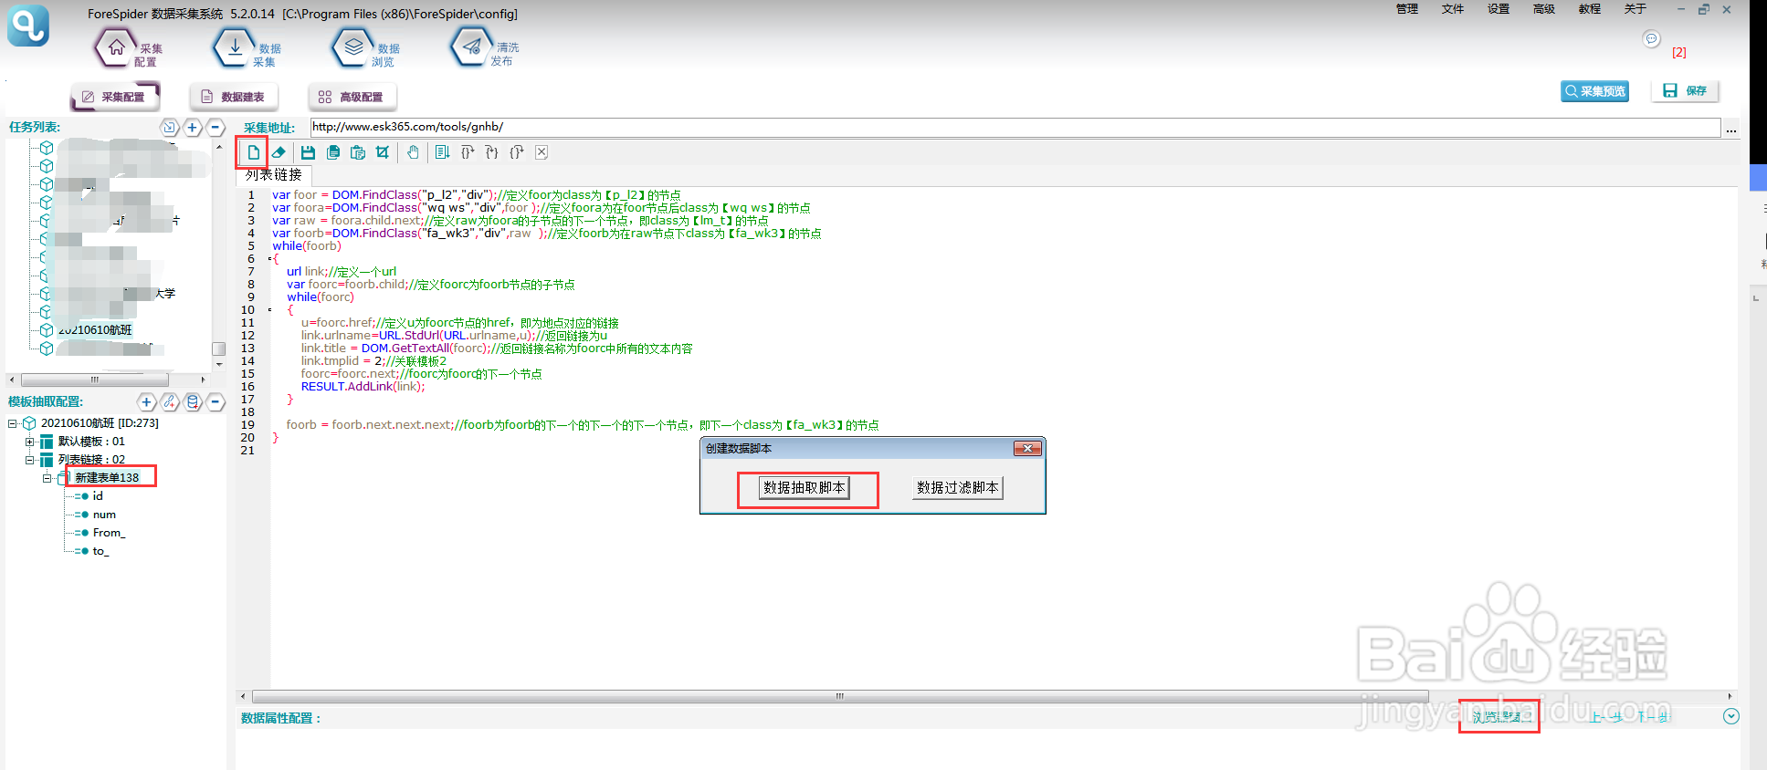Select the hand tool in script toolbar
This screenshot has width=1767, height=770.
413,152
